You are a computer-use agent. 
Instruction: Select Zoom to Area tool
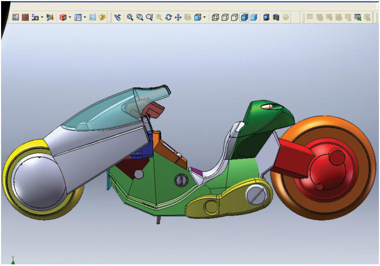(140, 17)
